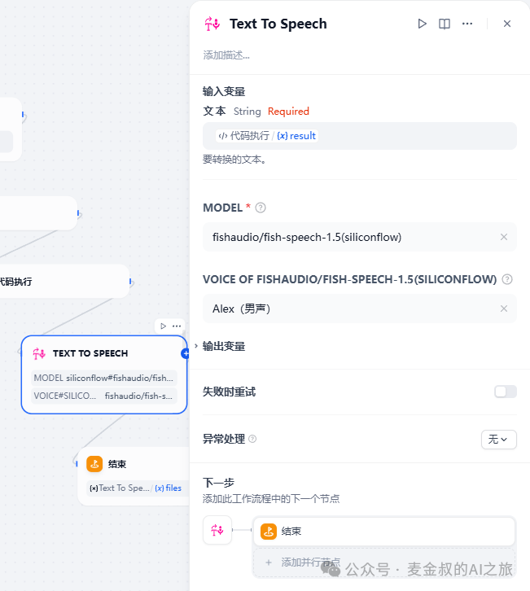
Task: Click the MODEL help question-mark icon
Action: pos(261,208)
